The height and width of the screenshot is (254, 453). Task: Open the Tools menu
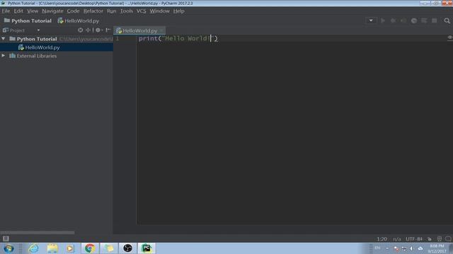127,11
